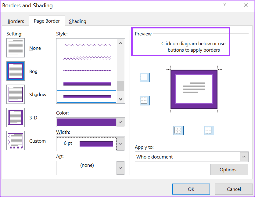Image resolution: width=255 pixels, height=197 pixels.
Task: Switch to the Borders tab
Action: pos(16,21)
